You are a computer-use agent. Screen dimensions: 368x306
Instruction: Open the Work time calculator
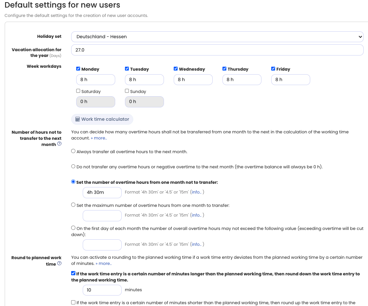102,119
